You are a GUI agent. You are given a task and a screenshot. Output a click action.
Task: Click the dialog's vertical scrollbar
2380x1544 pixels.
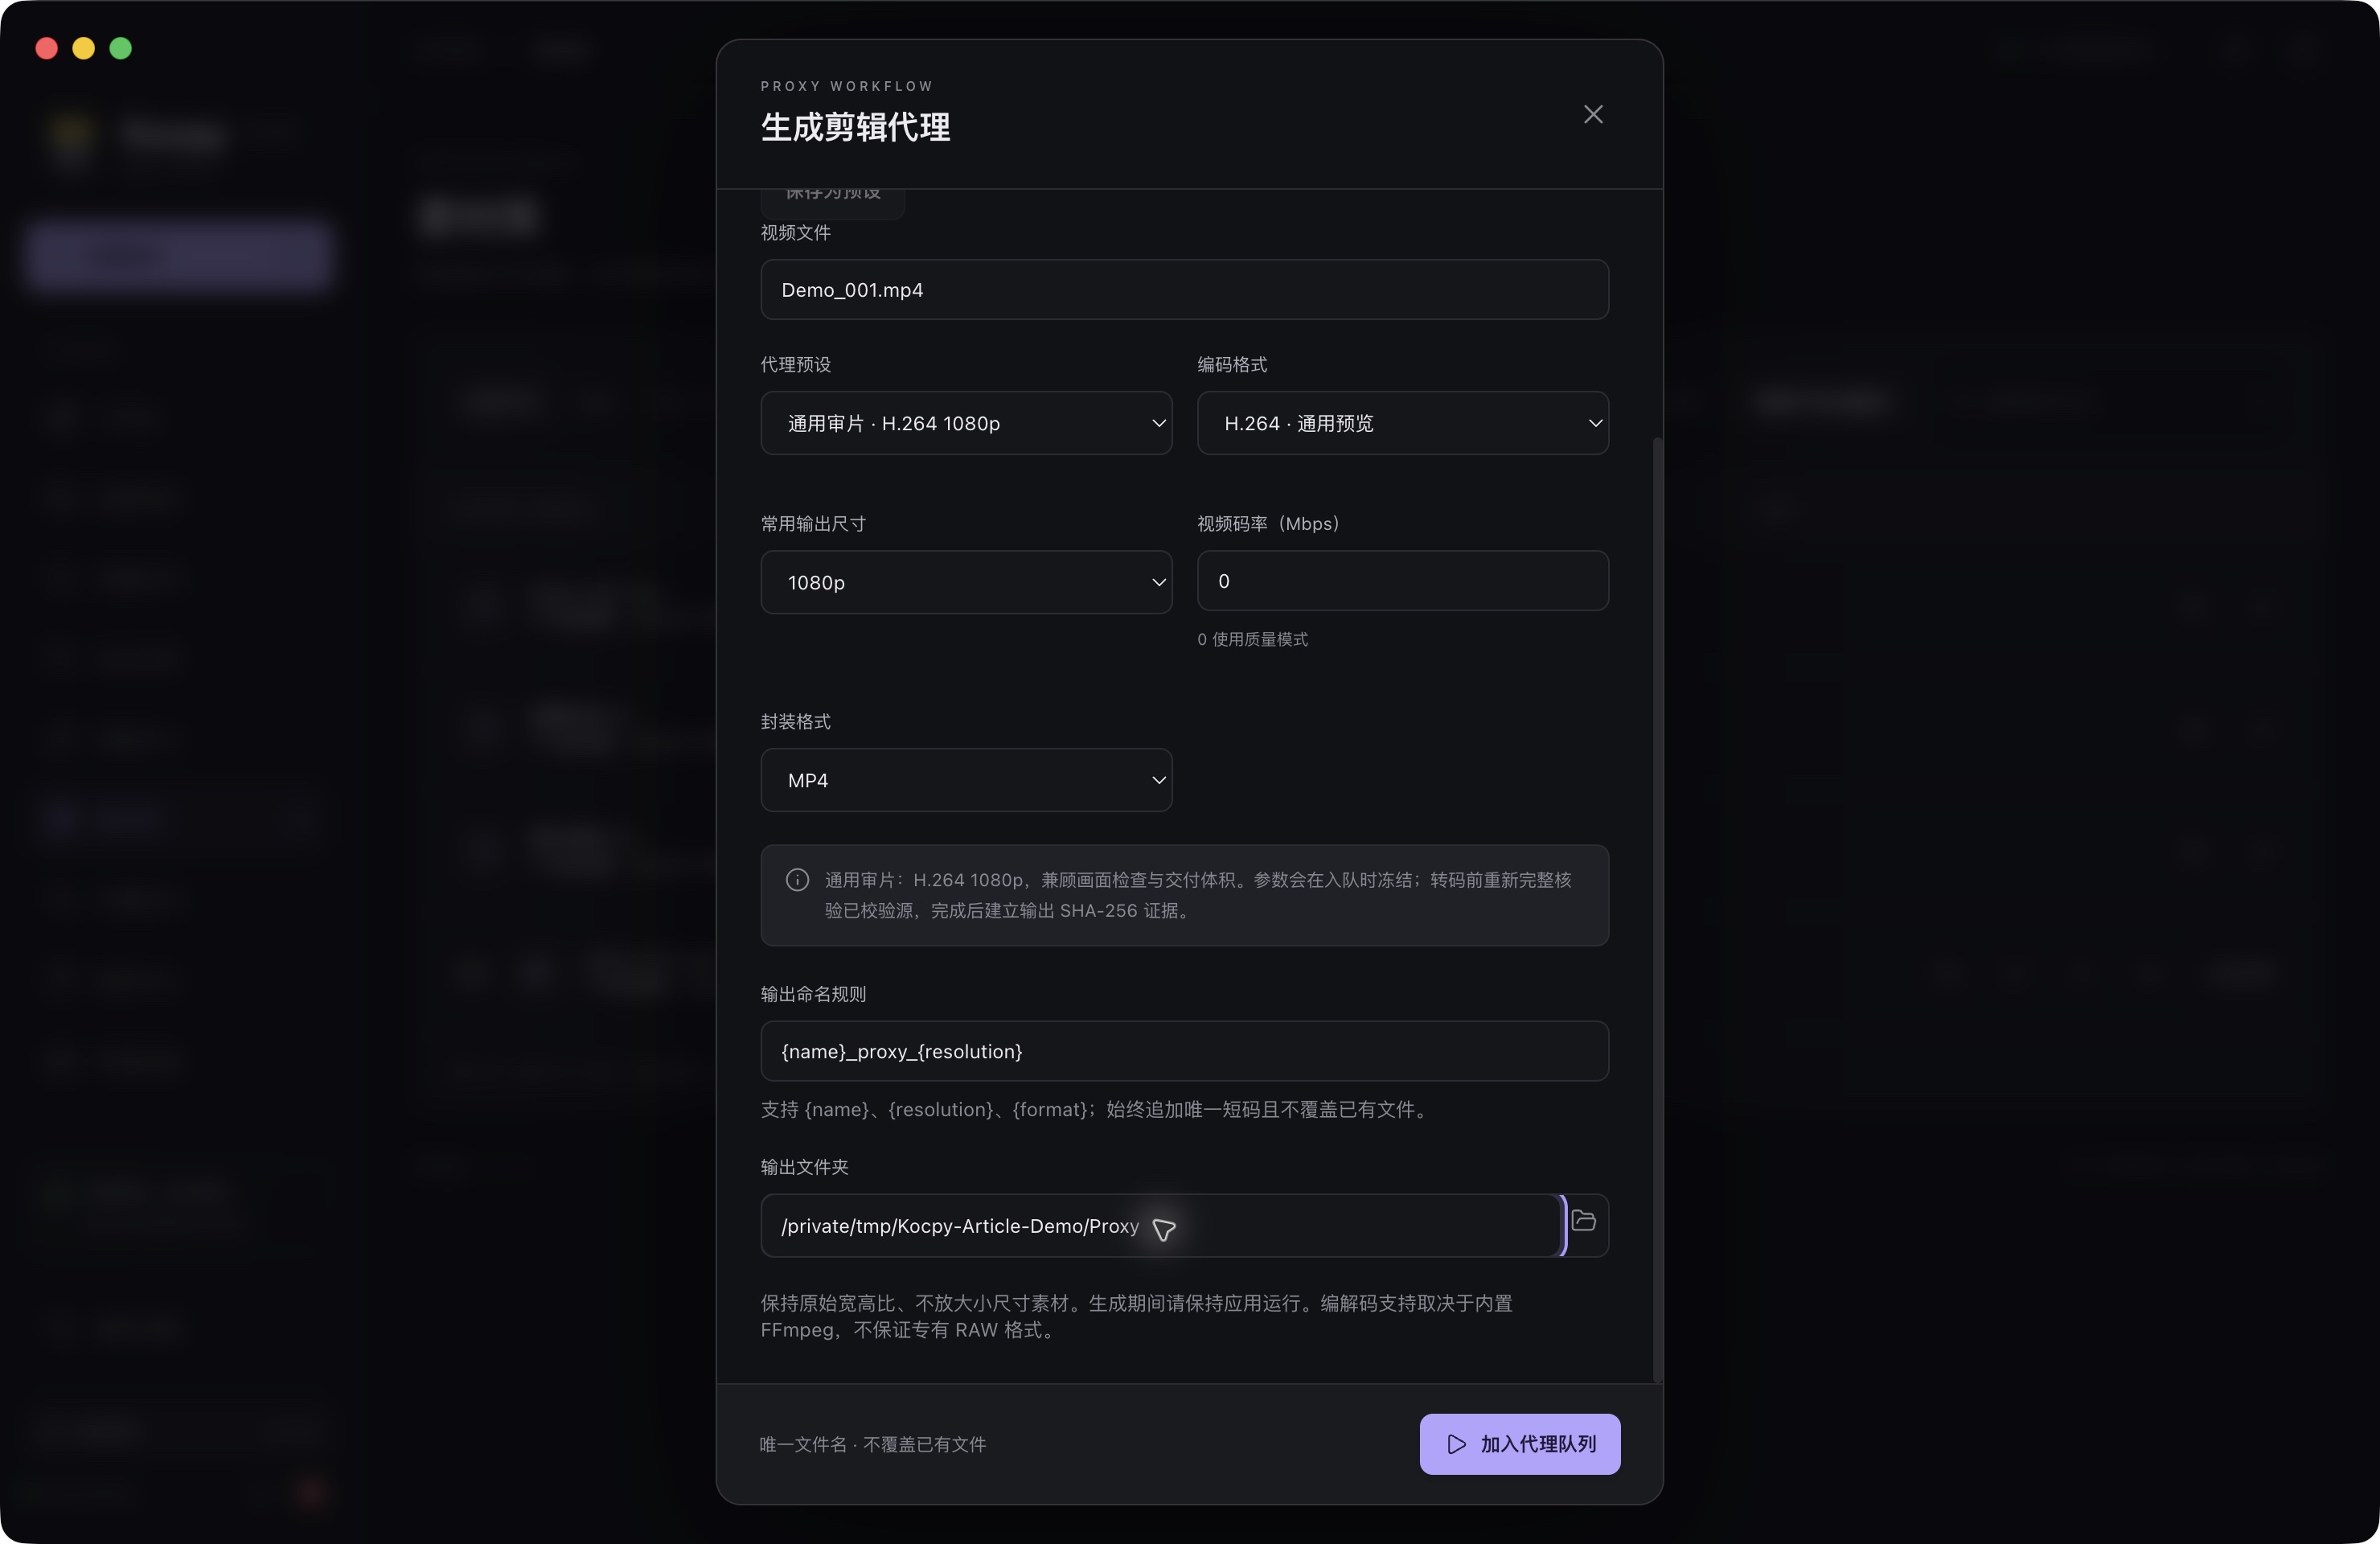pos(1657,910)
